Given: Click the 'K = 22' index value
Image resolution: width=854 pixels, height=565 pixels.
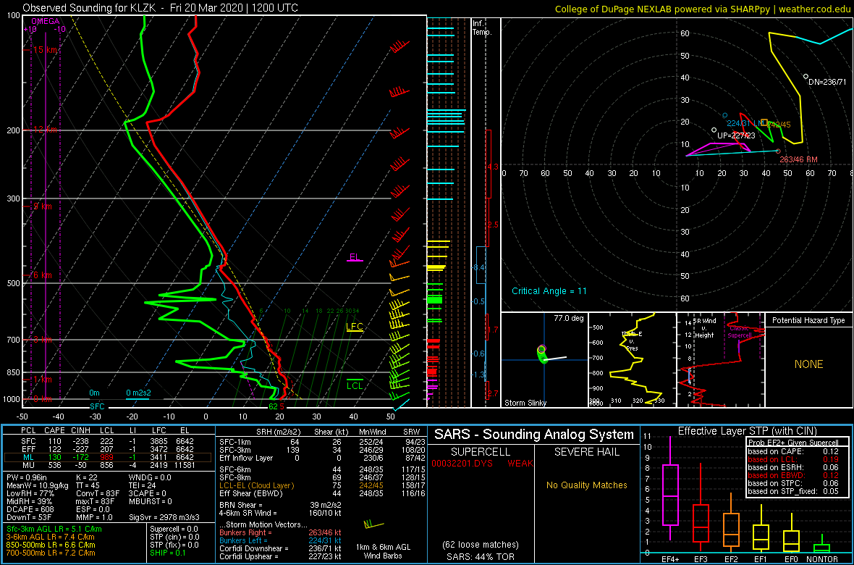Looking at the screenshot, I should point(88,478).
